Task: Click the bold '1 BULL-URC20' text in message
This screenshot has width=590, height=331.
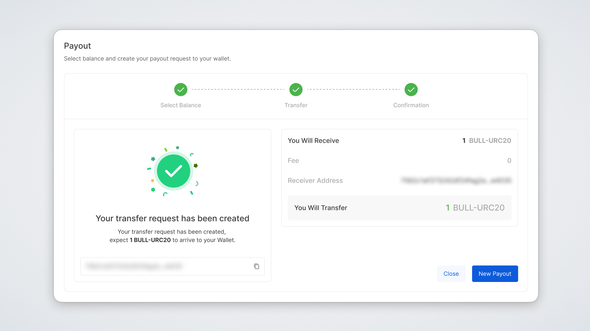Action: coord(150,240)
